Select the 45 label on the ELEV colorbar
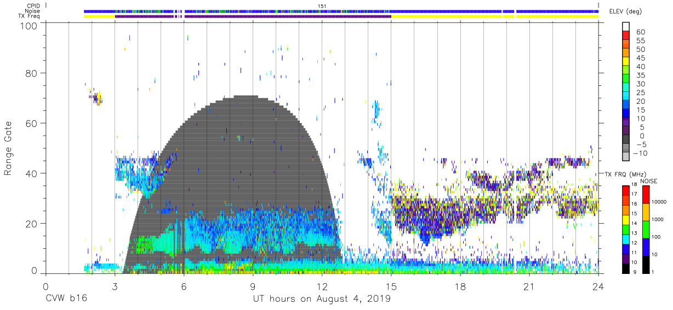This screenshot has width=673, height=310. point(640,59)
